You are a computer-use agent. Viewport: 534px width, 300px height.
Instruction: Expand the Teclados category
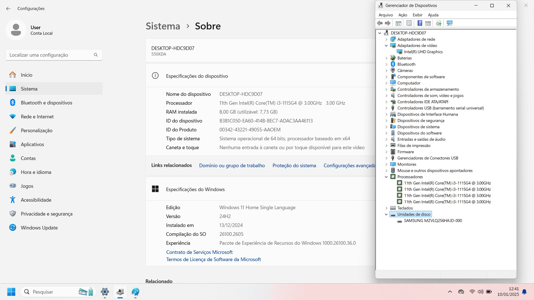386,208
